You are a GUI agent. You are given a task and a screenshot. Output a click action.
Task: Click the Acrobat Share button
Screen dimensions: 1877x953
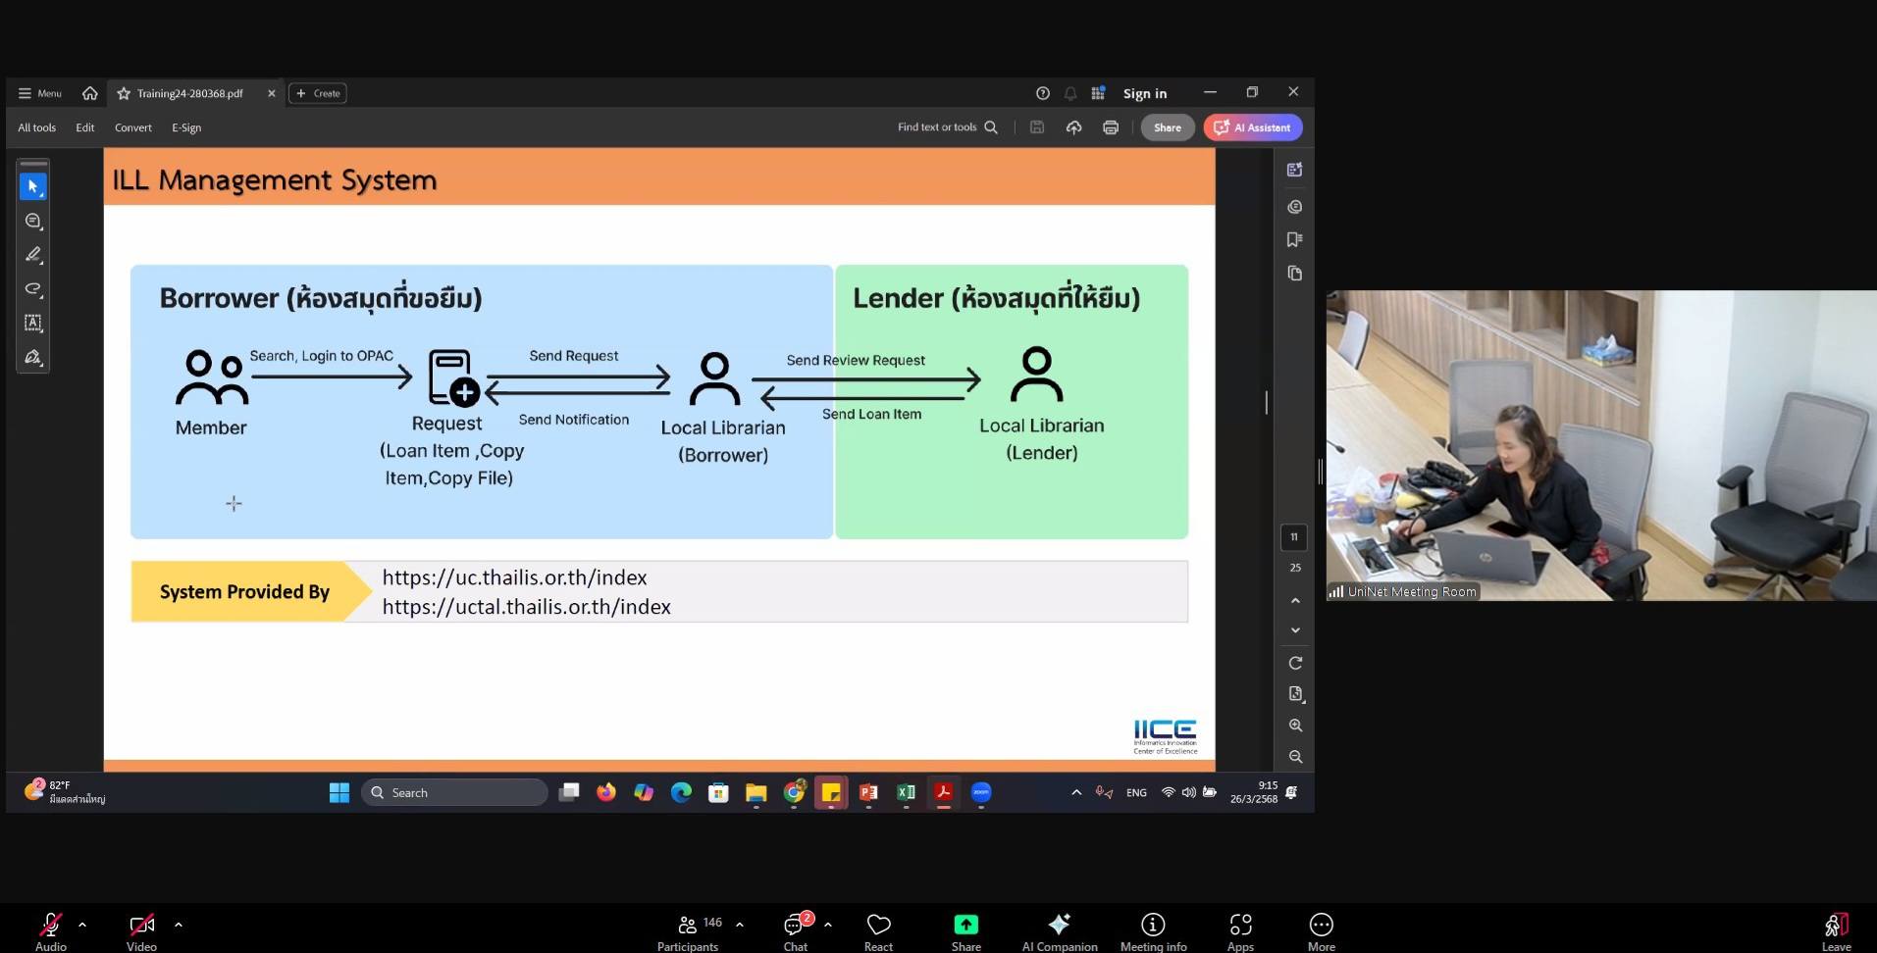pos(1167,127)
